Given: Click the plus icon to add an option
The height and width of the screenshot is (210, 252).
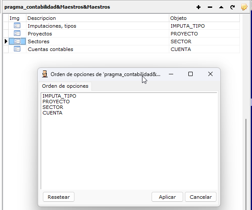Looking at the screenshot, I should tap(198, 7).
